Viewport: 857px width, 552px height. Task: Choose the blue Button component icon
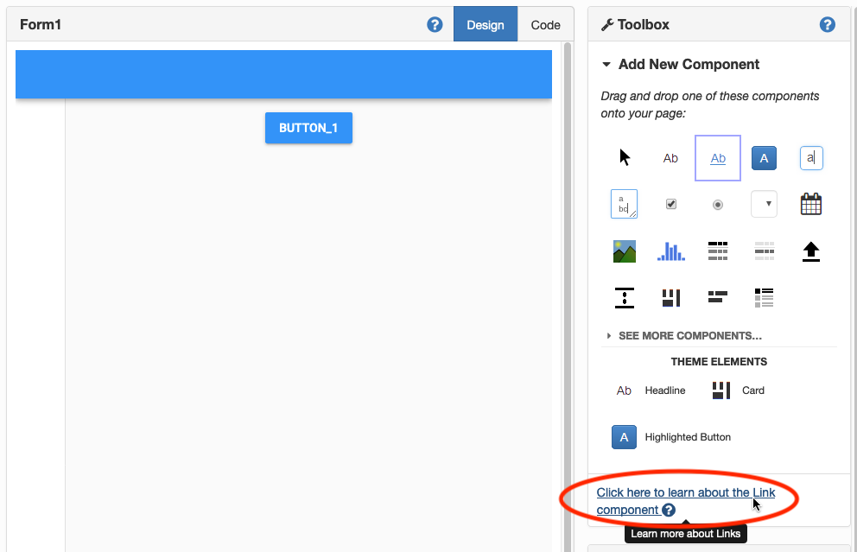point(764,158)
